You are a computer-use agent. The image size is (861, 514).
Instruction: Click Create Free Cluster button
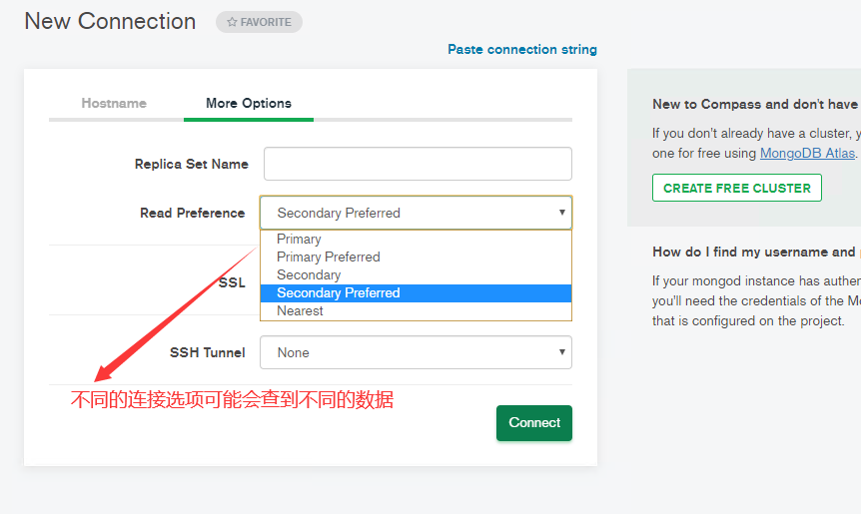(x=736, y=188)
